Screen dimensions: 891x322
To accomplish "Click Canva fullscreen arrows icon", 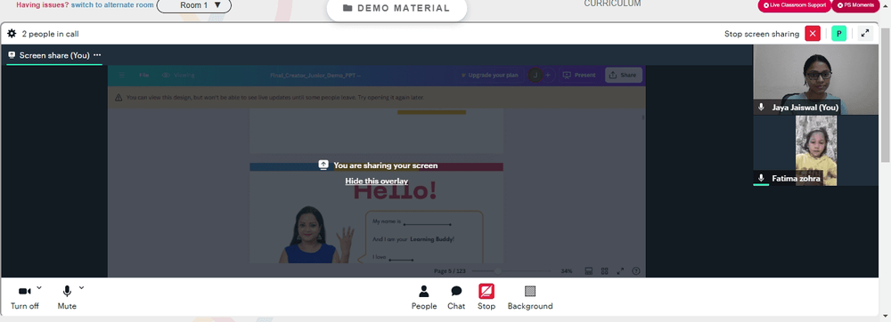I will [x=620, y=271].
